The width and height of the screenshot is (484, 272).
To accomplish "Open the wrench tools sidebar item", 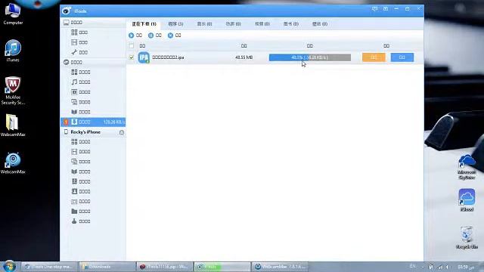I will [x=92, y=52].
